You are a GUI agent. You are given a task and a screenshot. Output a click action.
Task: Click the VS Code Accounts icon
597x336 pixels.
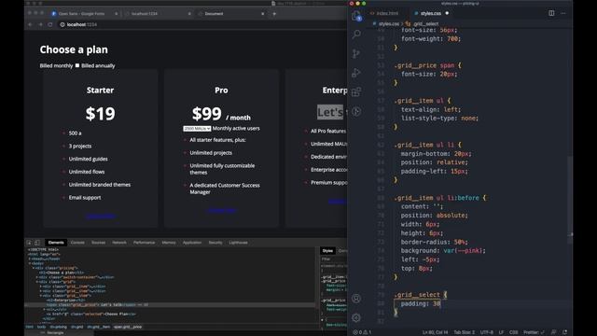click(x=356, y=299)
